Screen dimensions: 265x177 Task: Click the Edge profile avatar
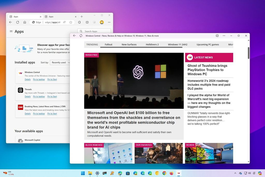click(101, 22)
